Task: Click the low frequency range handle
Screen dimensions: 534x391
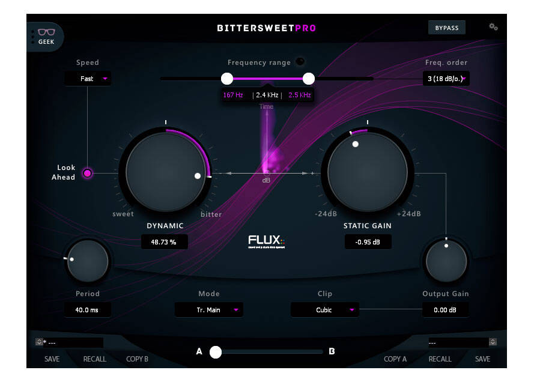Action: click(x=227, y=79)
